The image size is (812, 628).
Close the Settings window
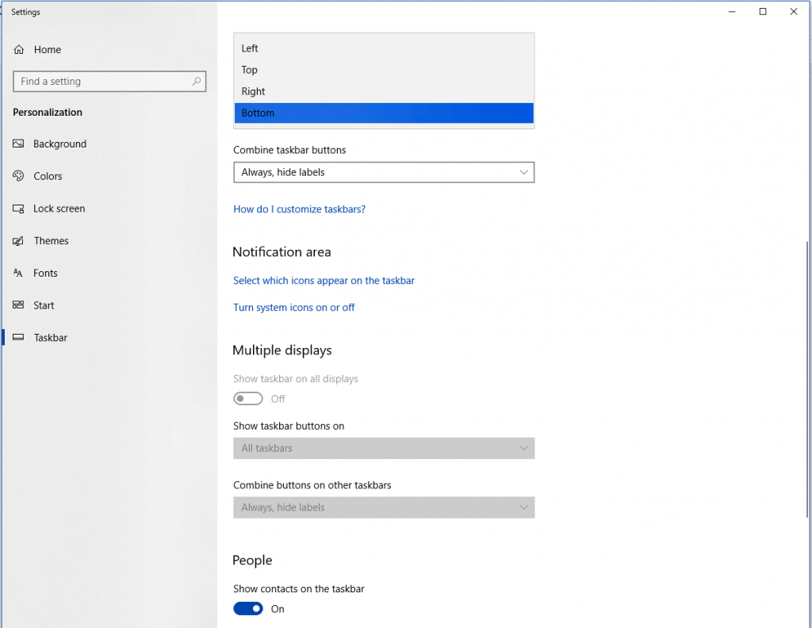click(794, 11)
